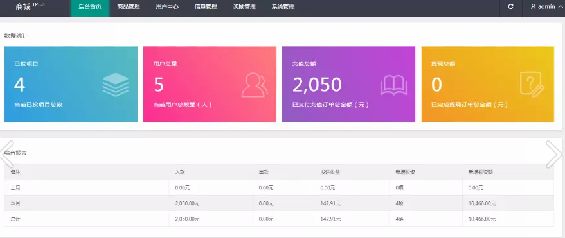The width and height of the screenshot is (565, 238).
Task: Click the 入款 column header
Action: pyautogui.click(x=180, y=172)
